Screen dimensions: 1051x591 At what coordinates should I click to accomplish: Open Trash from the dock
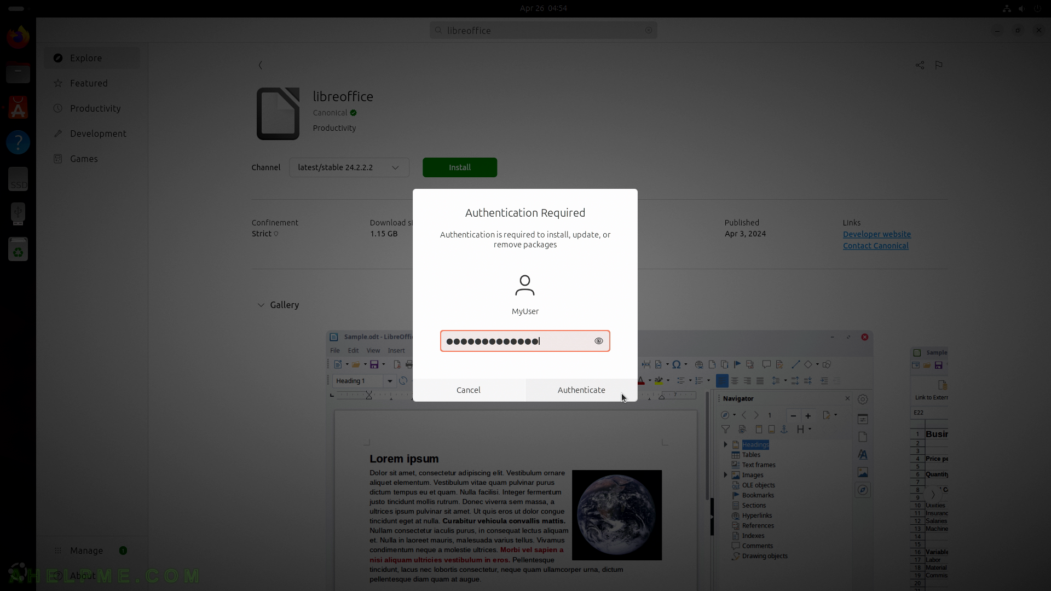18,249
